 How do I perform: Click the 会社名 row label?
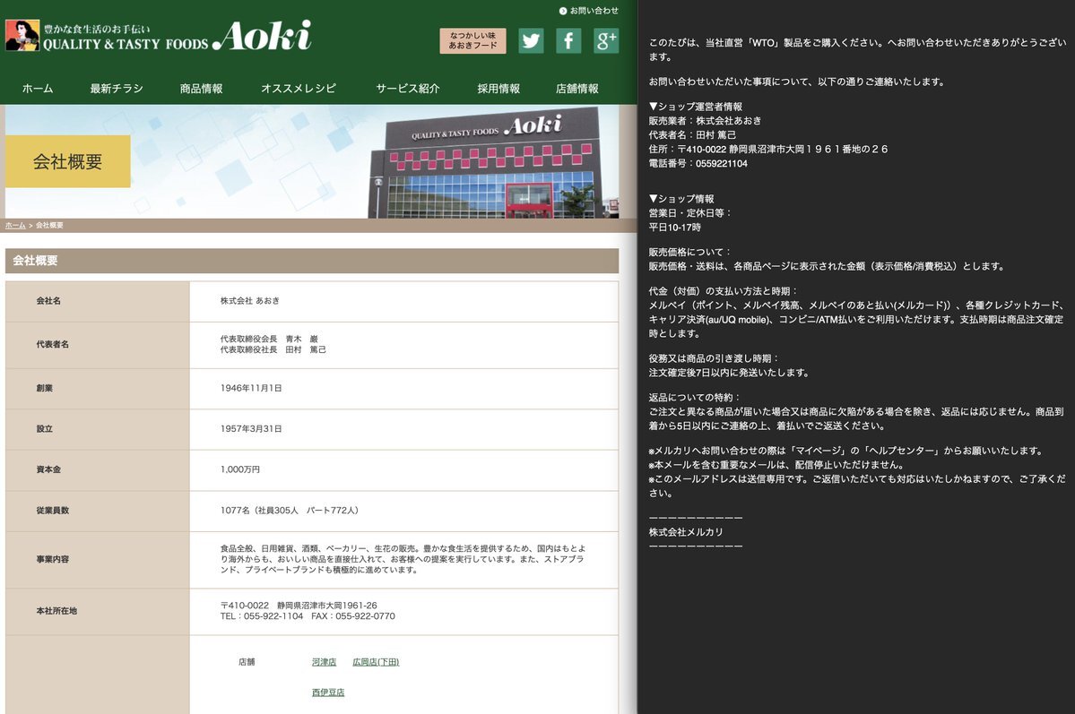(x=48, y=301)
